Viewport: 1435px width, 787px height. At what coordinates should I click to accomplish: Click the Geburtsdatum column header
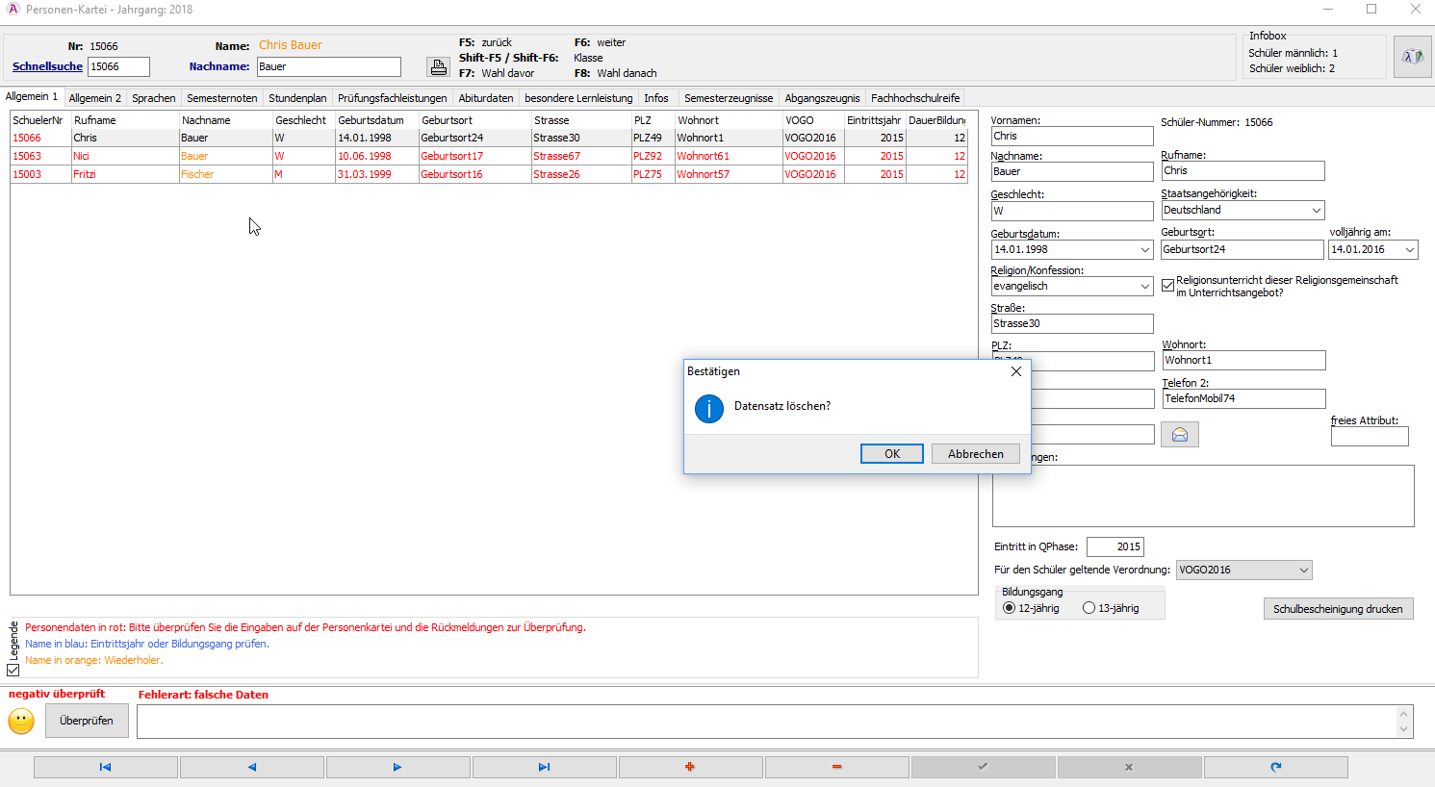376,120
